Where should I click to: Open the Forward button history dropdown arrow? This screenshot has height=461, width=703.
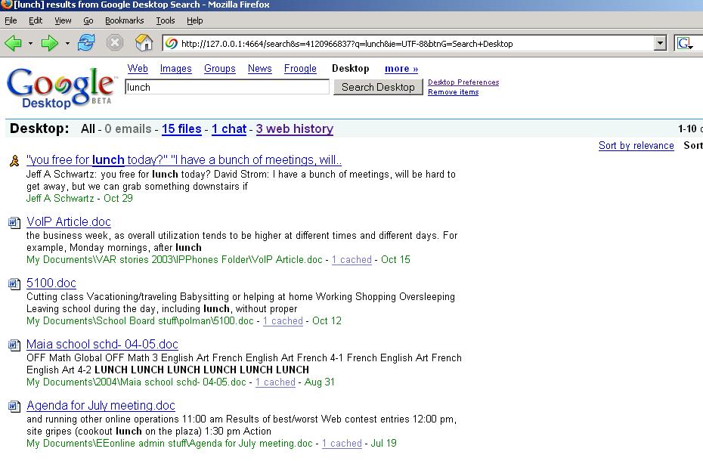[x=67, y=44]
